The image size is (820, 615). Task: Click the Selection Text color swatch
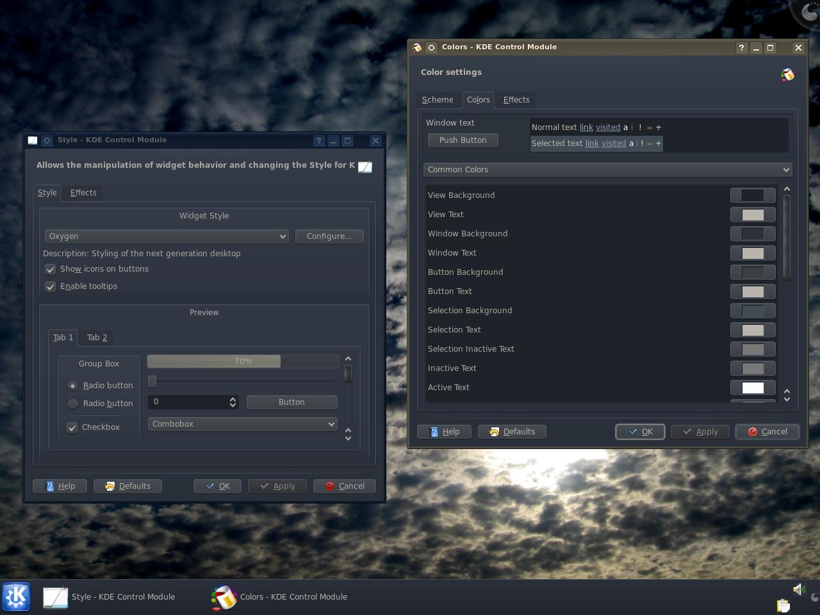(753, 330)
